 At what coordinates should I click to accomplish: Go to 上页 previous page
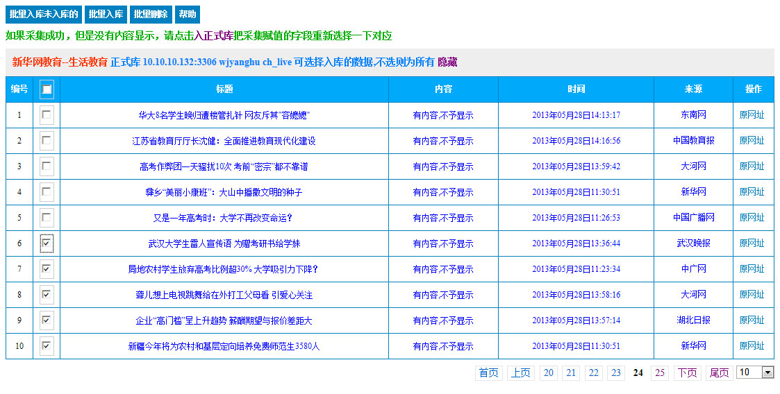click(521, 373)
